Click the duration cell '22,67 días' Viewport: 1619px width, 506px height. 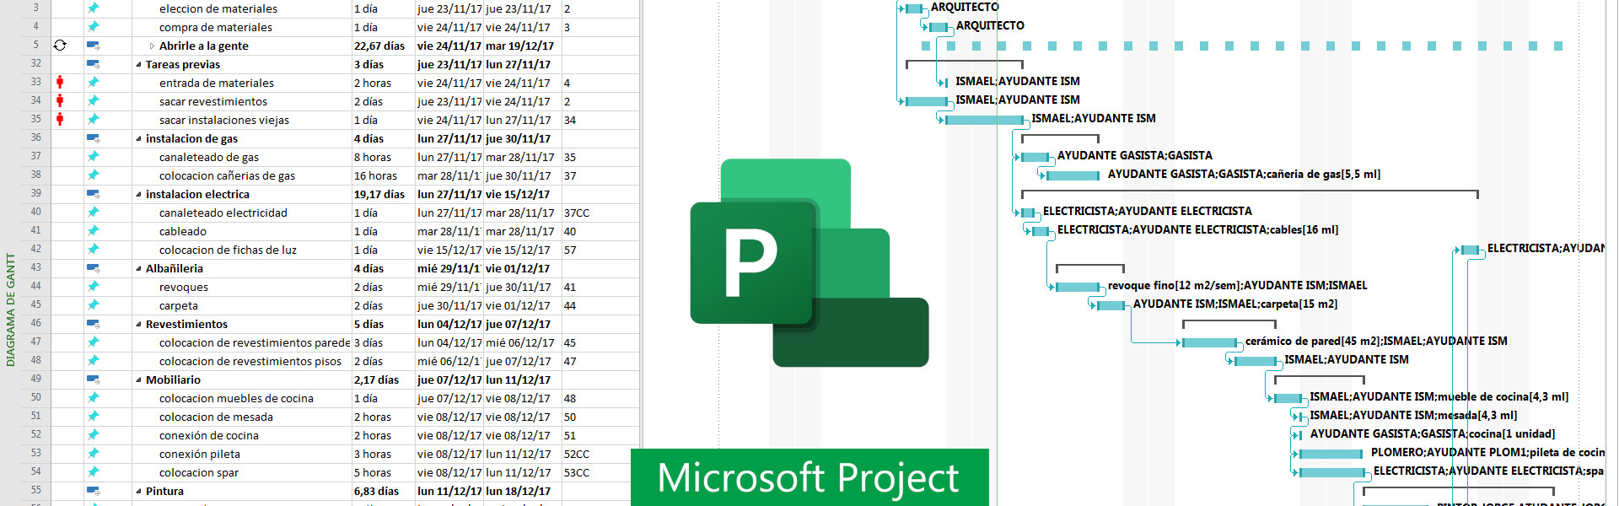379,46
